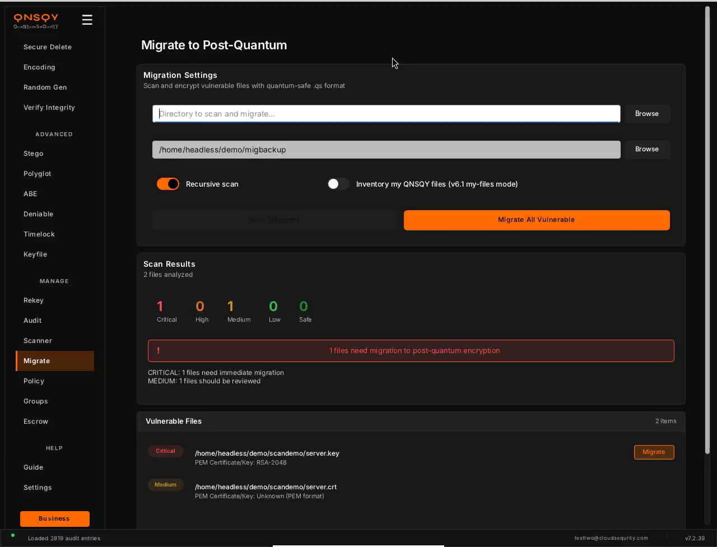Select the active Migrate sidebar item

(x=55, y=361)
